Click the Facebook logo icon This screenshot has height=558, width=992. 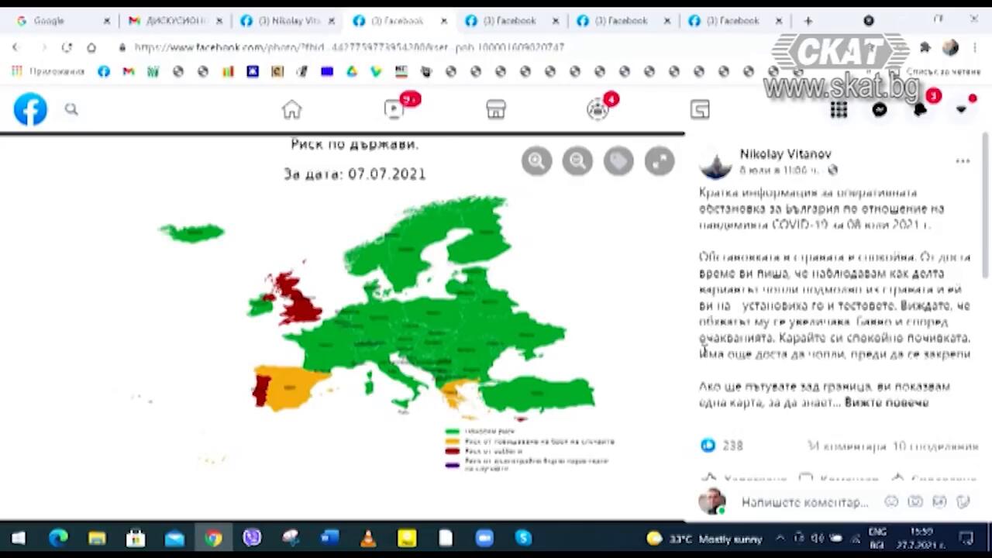click(30, 109)
